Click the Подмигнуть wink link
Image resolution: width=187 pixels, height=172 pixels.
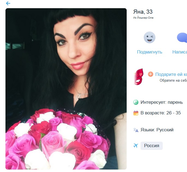[150, 52]
